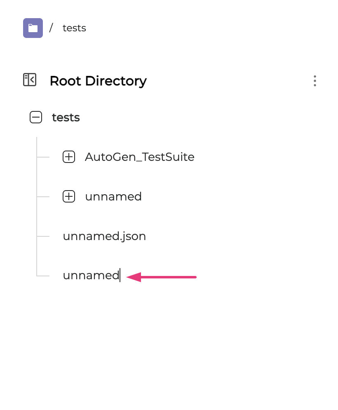Expand the unnamed folder plus icon
Viewport: 338px width, 410px height.
pyautogui.click(x=69, y=197)
